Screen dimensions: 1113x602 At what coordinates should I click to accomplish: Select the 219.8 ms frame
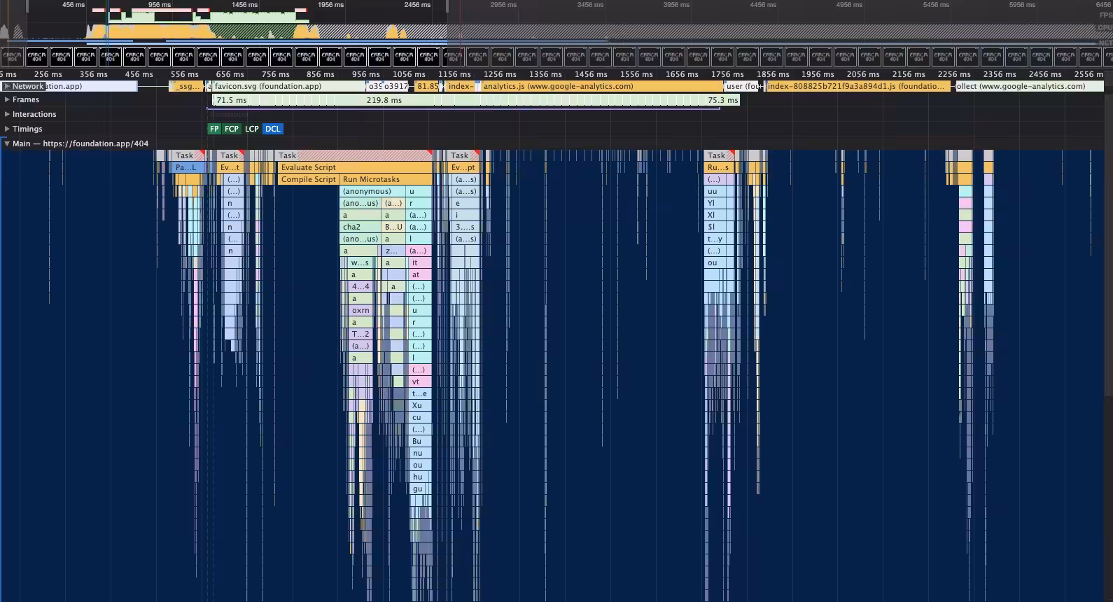[384, 100]
